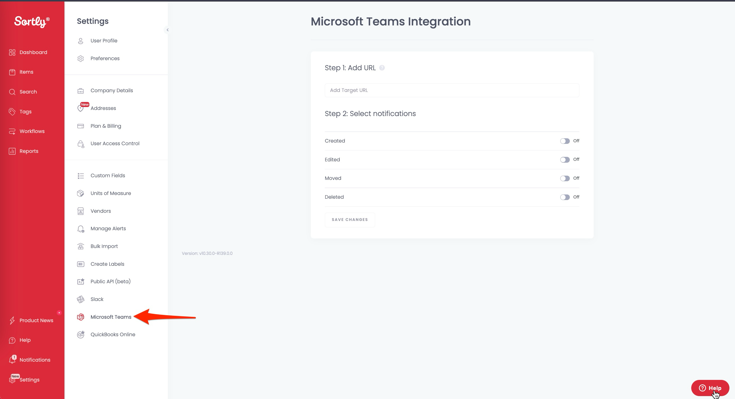Open QuickBooks Online settings
This screenshot has width=735, height=399.
[x=113, y=335]
